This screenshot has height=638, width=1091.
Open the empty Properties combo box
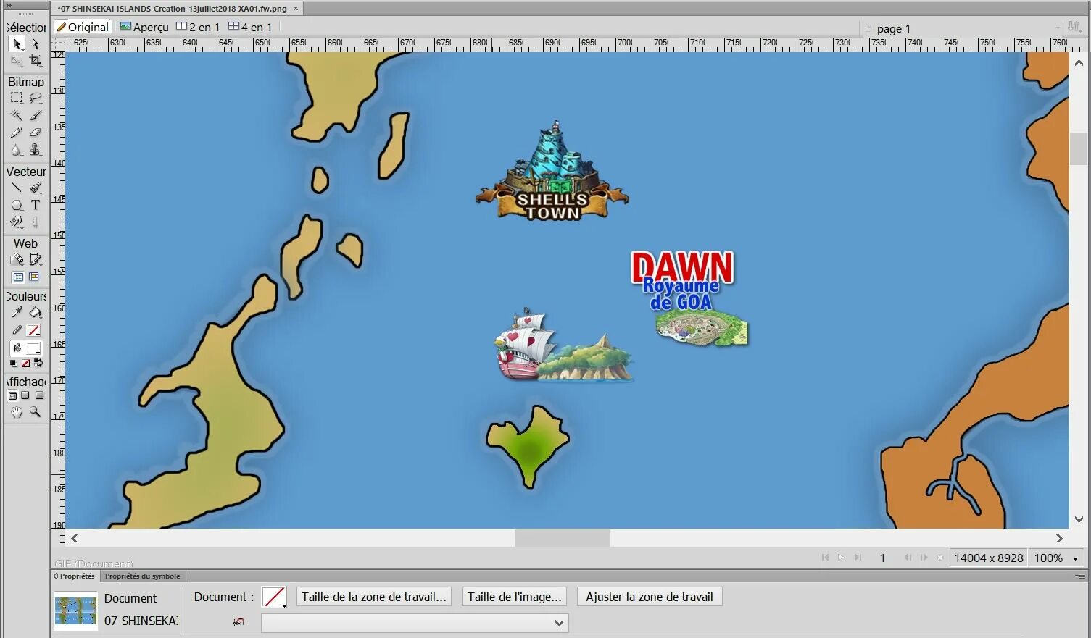(415, 623)
